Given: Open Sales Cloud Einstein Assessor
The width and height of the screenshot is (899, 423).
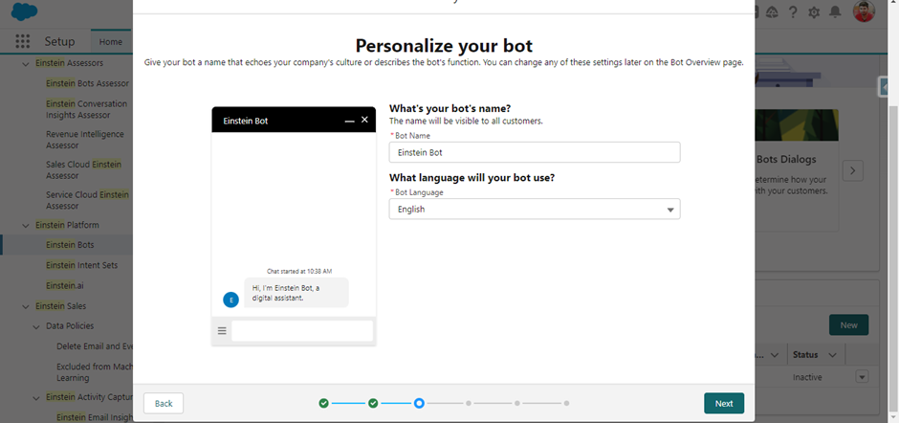Looking at the screenshot, I should pos(84,170).
